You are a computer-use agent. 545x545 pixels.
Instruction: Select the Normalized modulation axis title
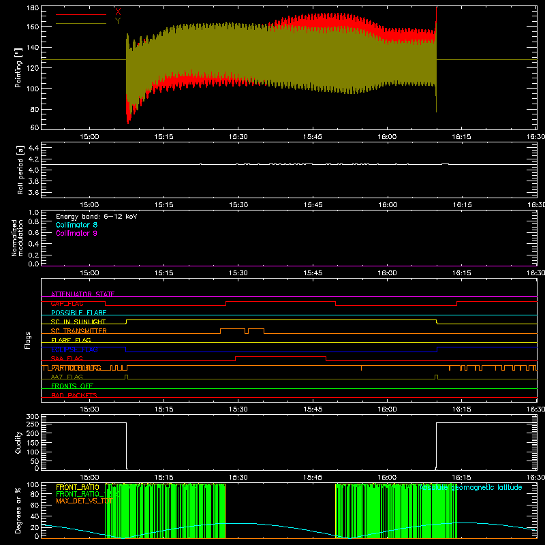(x=16, y=238)
